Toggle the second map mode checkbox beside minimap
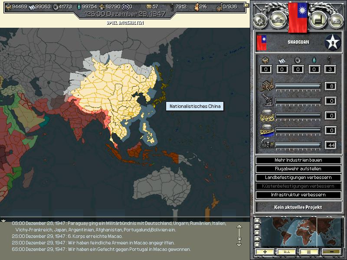This screenshot has width=347, height=260. (257, 226)
